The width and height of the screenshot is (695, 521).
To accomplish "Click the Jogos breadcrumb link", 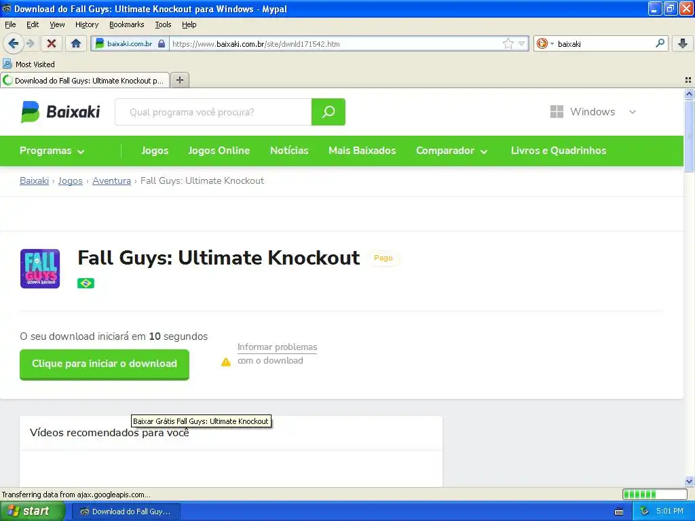I will tap(70, 180).
